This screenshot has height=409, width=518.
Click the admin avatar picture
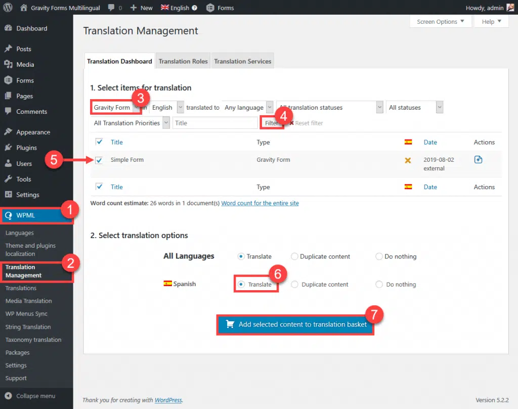pos(510,7)
